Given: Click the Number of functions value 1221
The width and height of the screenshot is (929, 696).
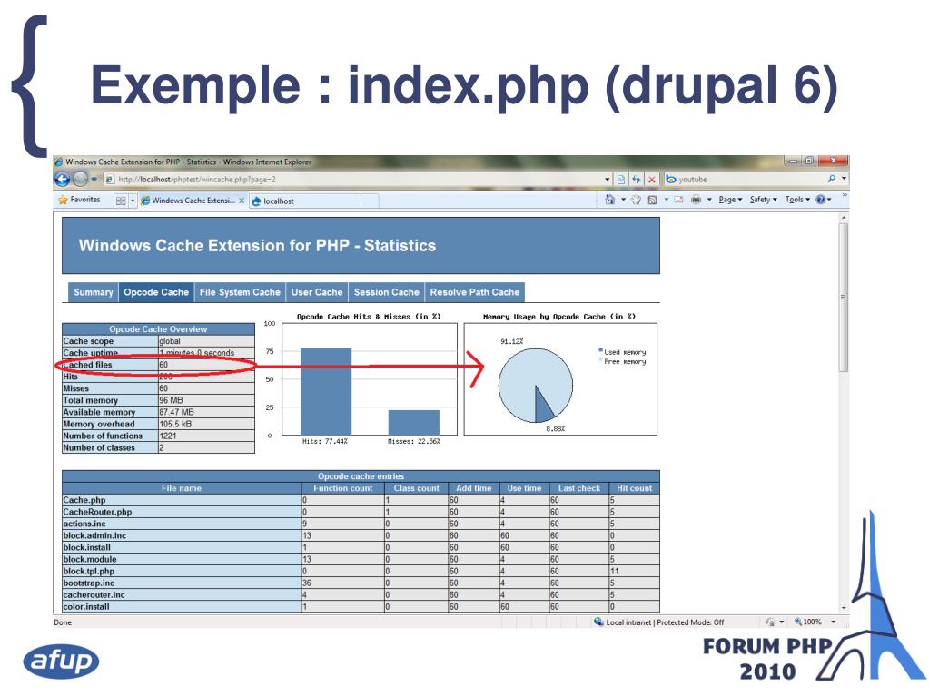Looking at the screenshot, I should 168,436.
